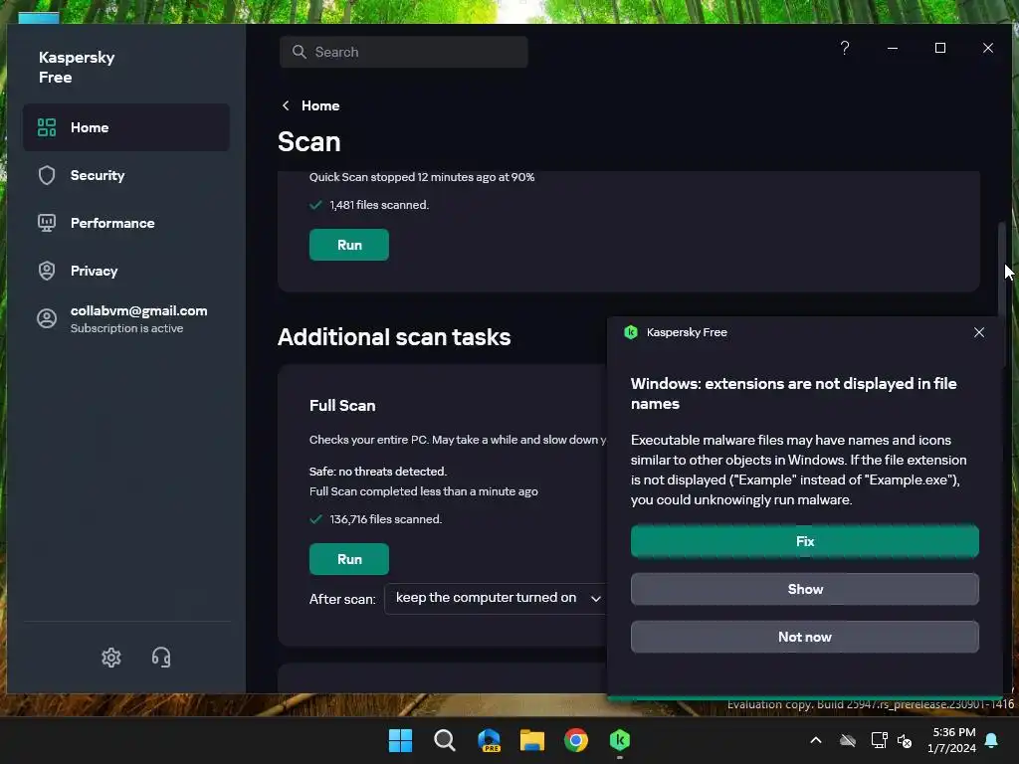Click the Kaspersky logo in notification header
Image resolution: width=1019 pixels, height=764 pixels.
coord(630,332)
